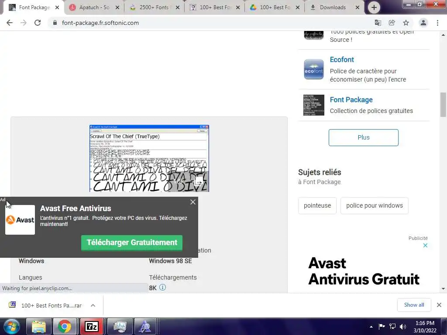Select the pointeuse topic tag

pyautogui.click(x=317, y=205)
